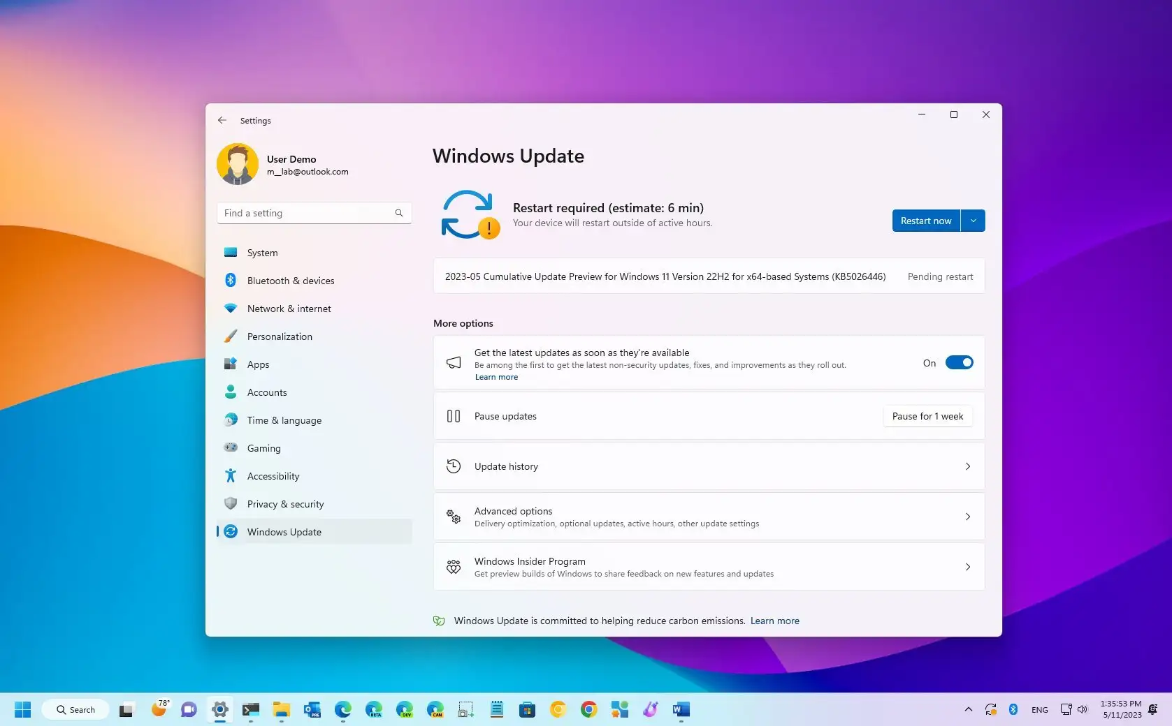
Task: Click Restart now button
Action: tap(926, 221)
